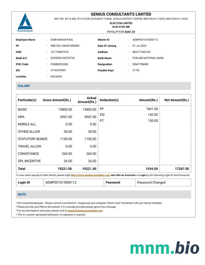The height and width of the screenshot is (265, 205).
Task: Click the Deduction(s) column header
Action: [x=109, y=100]
